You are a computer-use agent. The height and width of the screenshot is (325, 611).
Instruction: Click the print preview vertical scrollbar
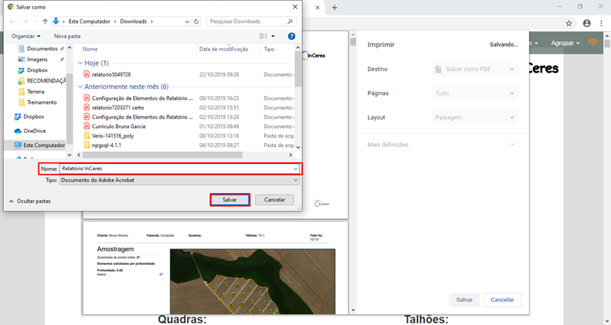tap(353, 41)
